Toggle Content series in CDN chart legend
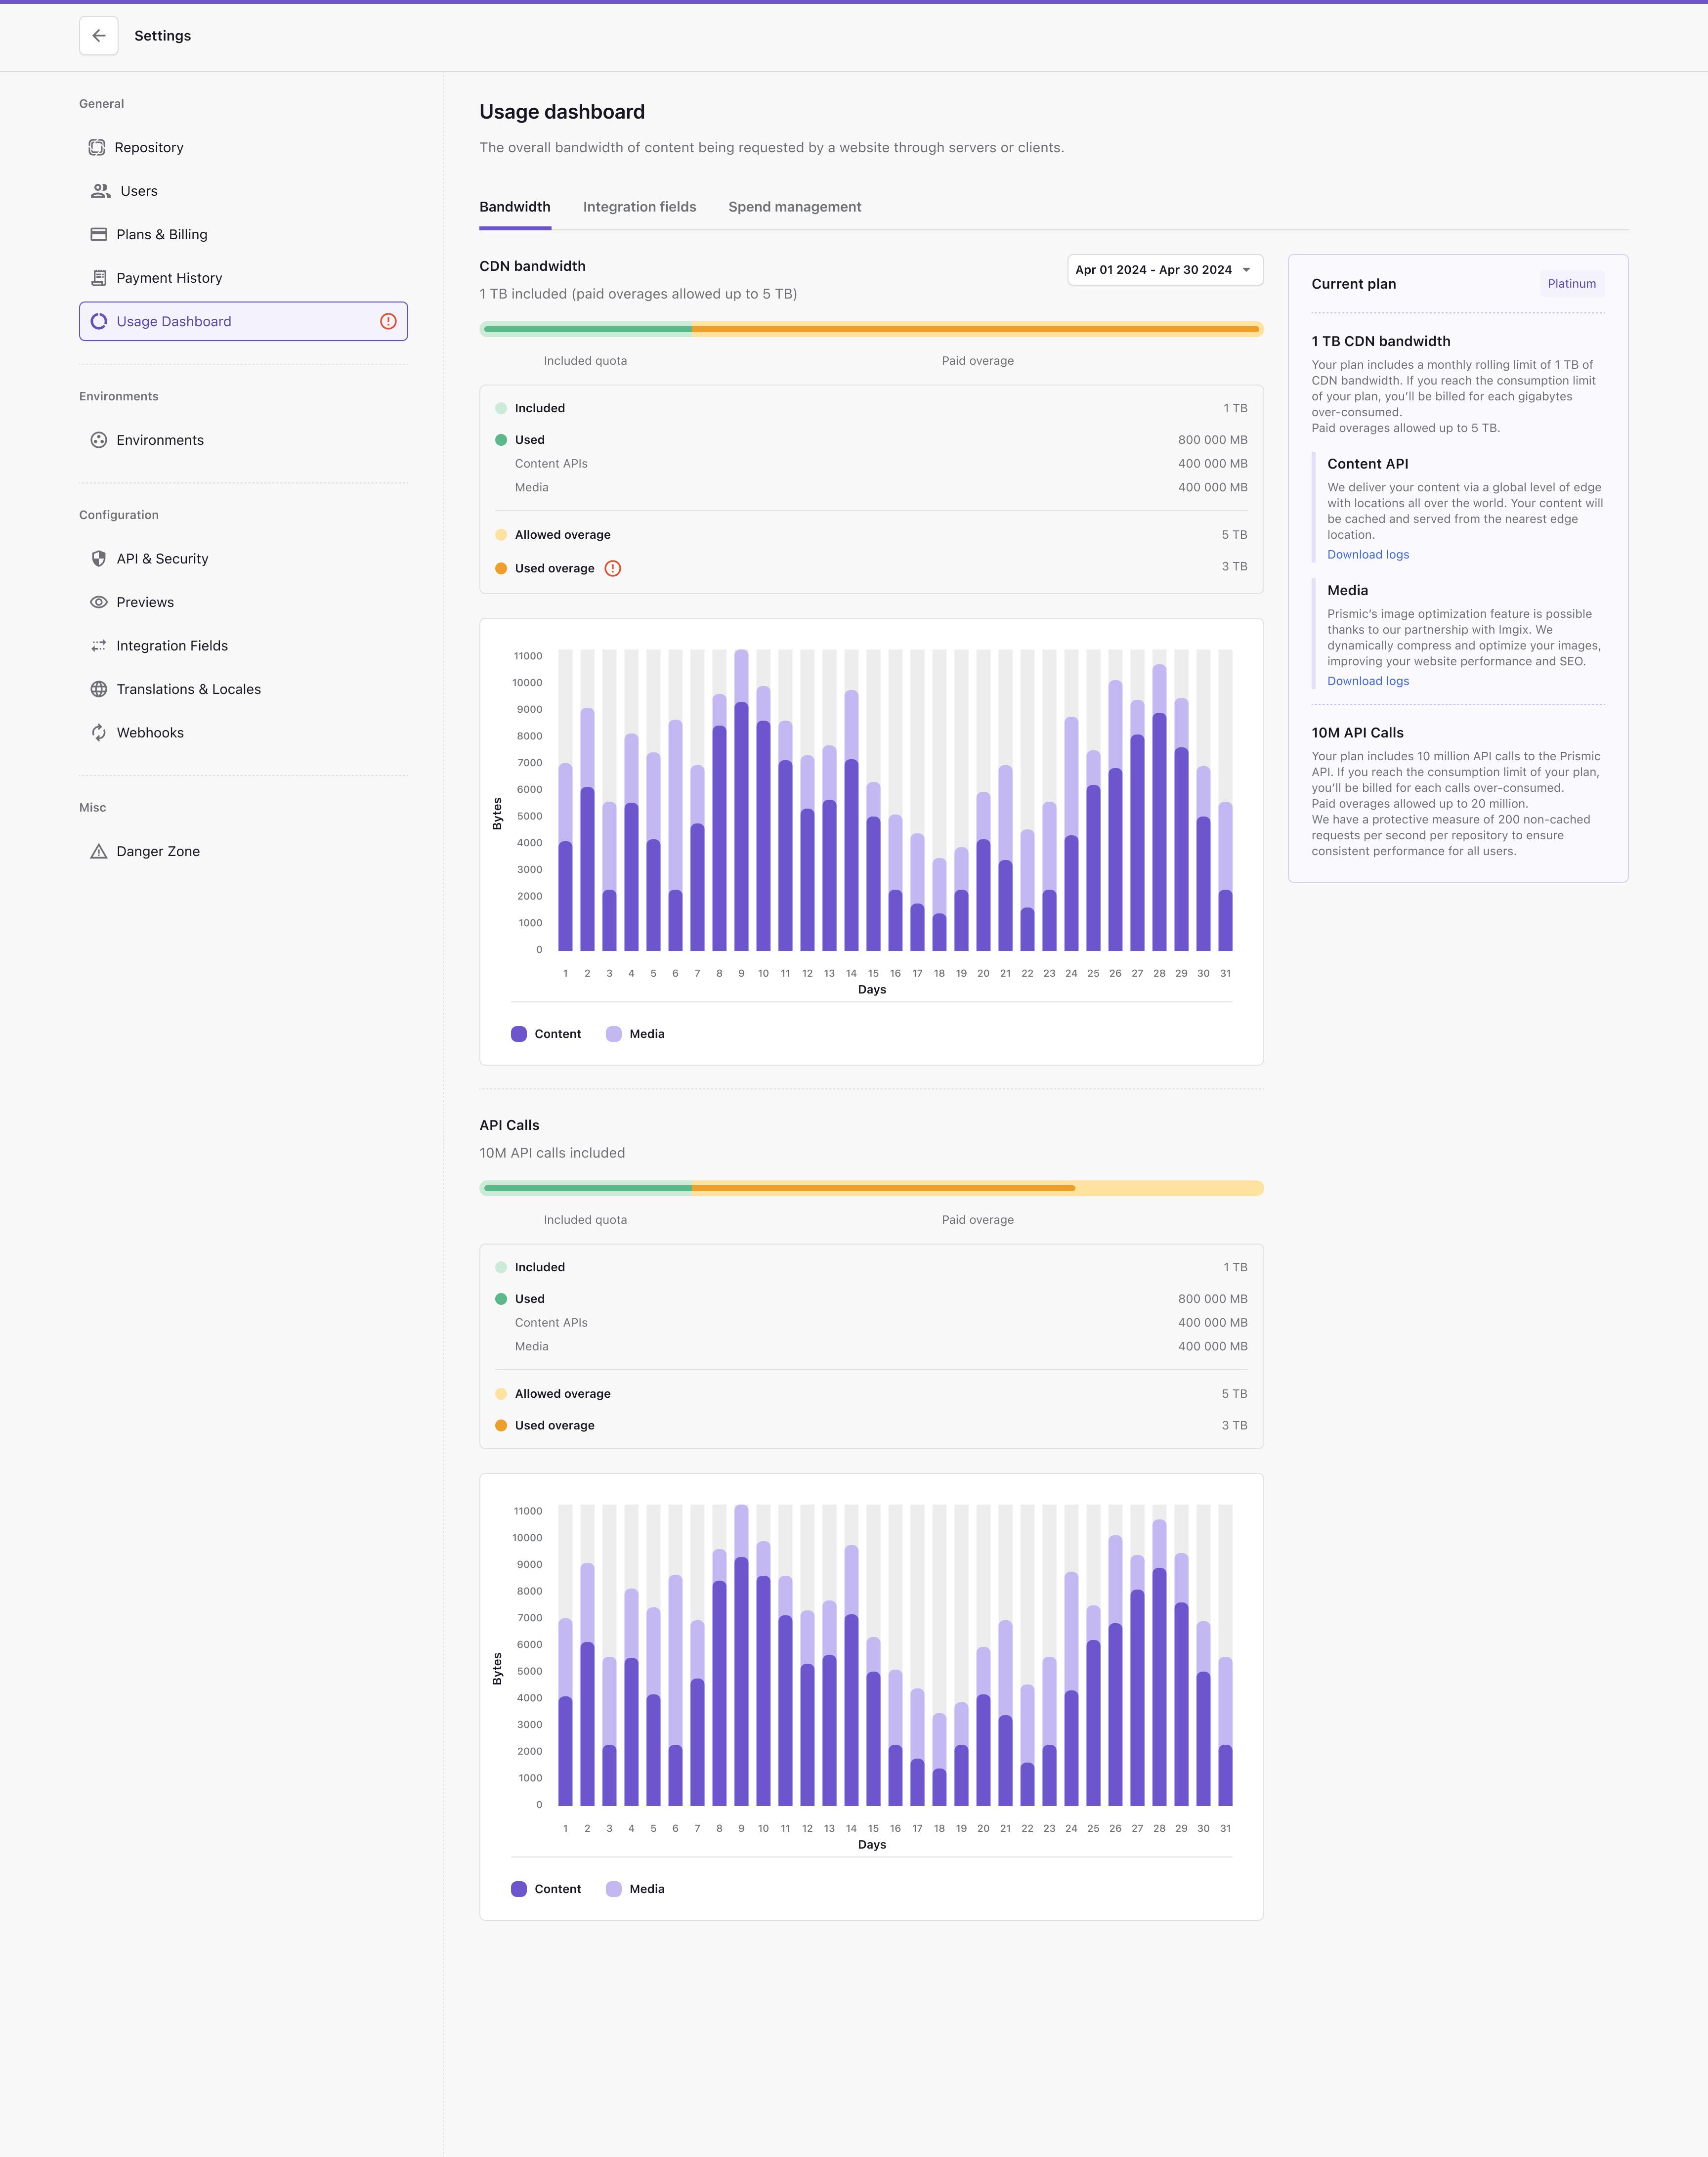This screenshot has height=2157, width=1708. point(546,1034)
